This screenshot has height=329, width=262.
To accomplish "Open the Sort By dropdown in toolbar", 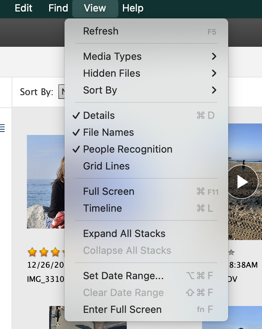I will (61, 92).
